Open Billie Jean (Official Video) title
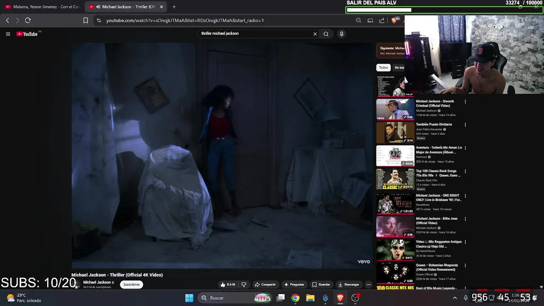Viewport: 544px width, 306px height. point(436,221)
